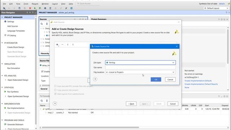The image size is (231, 130).
Task: Open the File location dropdown
Action: (140, 72)
